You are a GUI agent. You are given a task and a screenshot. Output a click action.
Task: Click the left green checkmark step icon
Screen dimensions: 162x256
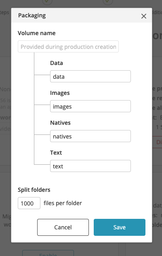(47, 2)
